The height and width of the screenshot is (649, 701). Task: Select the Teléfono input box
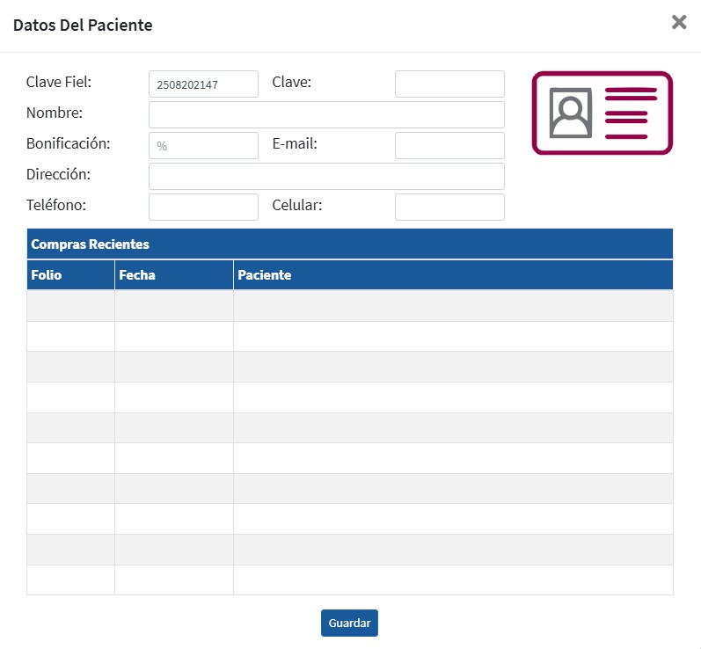(x=203, y=208)
